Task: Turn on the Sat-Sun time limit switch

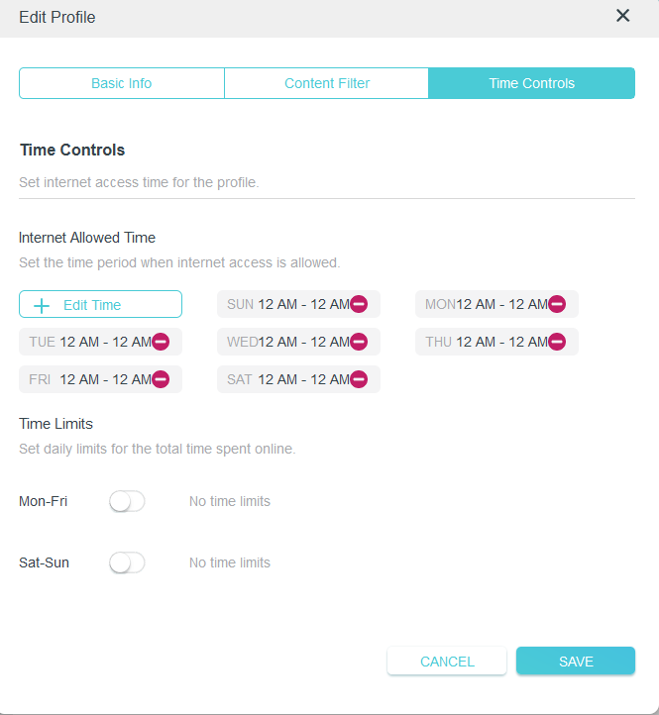Action: 127,562
